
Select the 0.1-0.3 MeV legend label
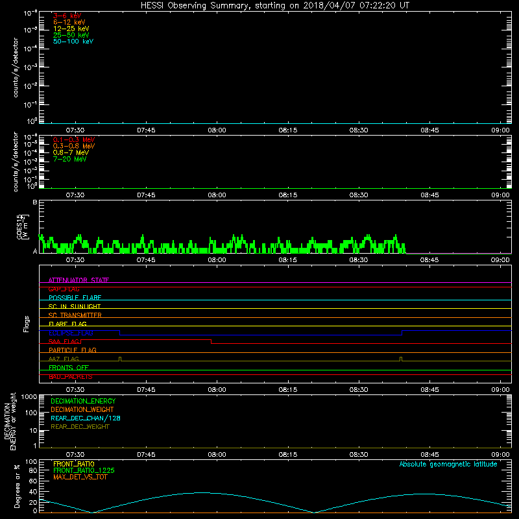pos(74,139)
